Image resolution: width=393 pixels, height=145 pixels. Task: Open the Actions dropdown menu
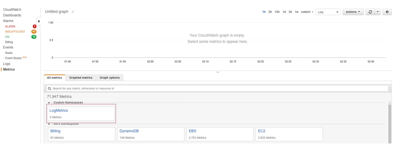353,12
